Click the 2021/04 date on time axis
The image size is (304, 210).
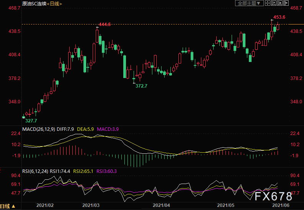161,206
